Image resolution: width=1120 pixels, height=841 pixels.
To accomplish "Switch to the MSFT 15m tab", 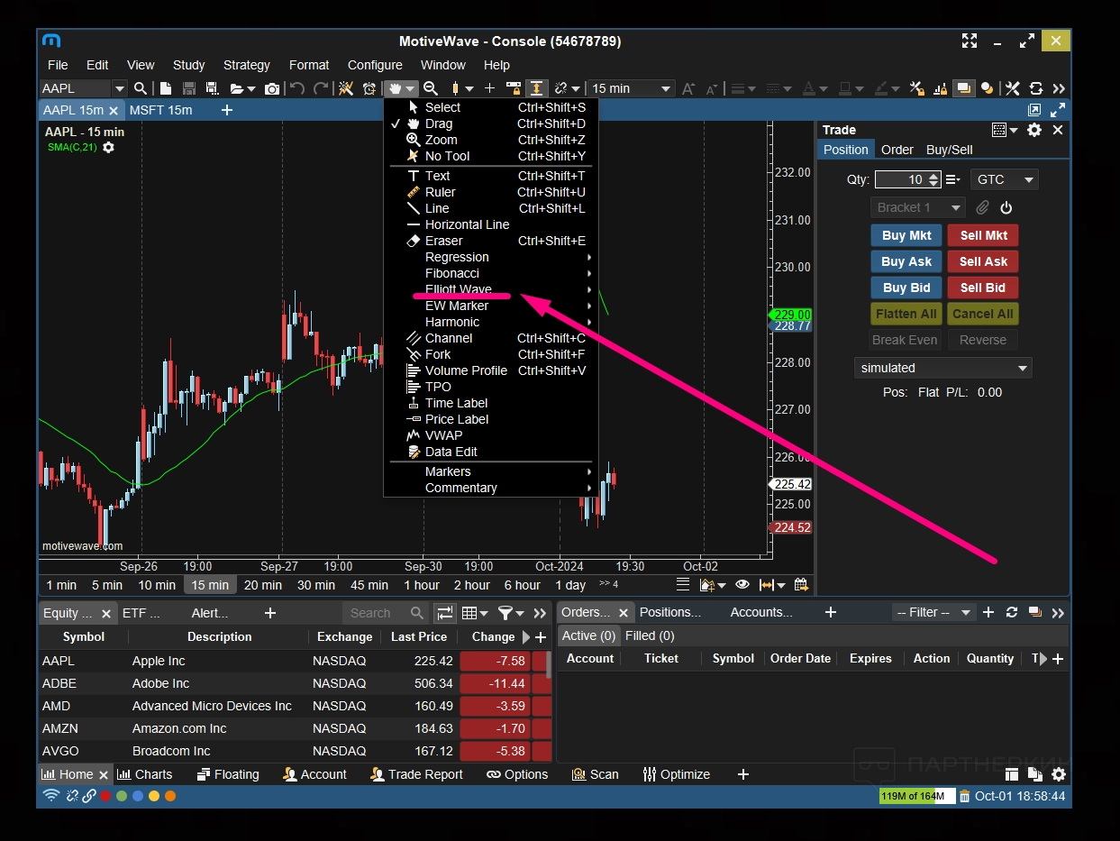I will pos(160,110).
